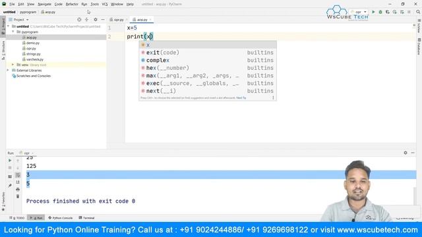422x237 pixels.
Task: Open Project panel settings gear
Action: coord(95,20)
